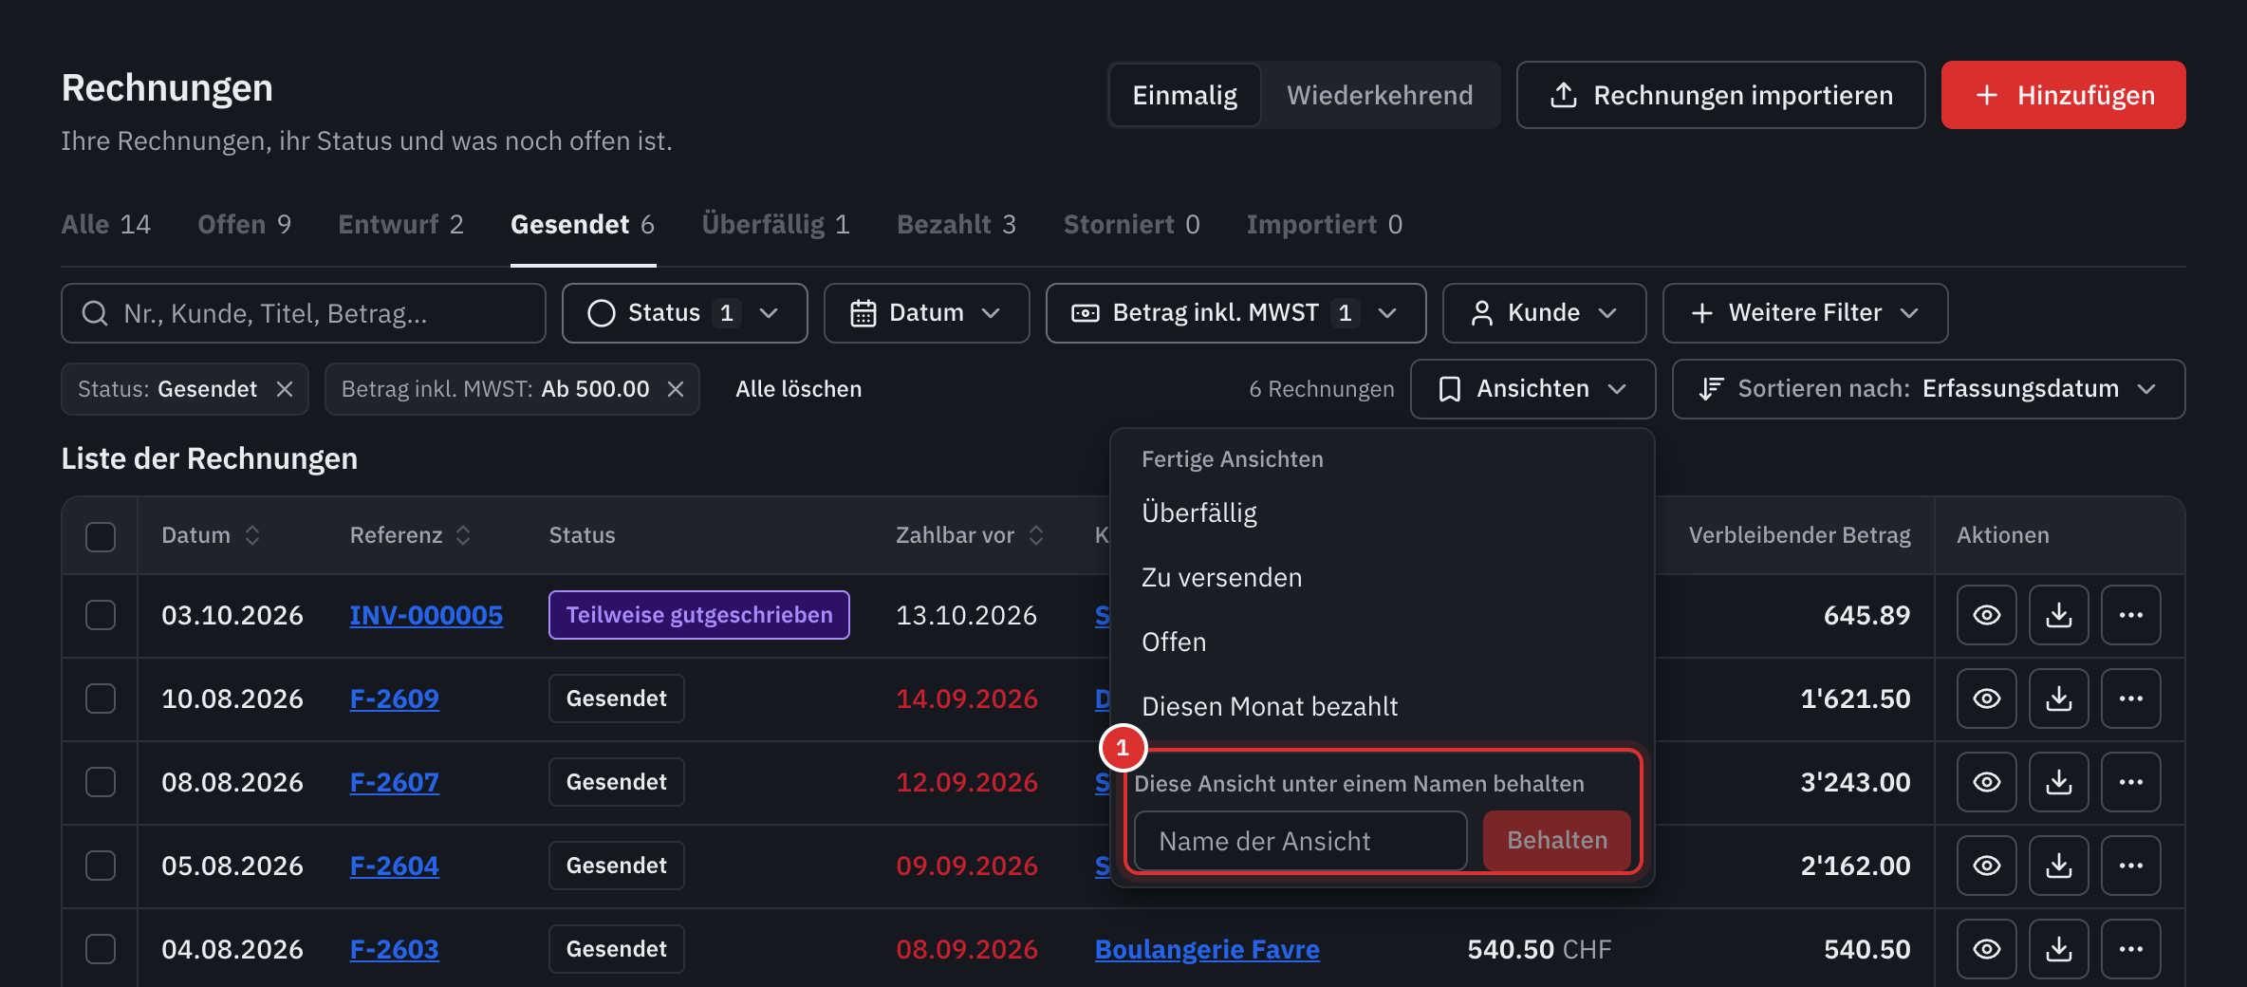Focus the Name der Ansicht field

point(1300,841)
